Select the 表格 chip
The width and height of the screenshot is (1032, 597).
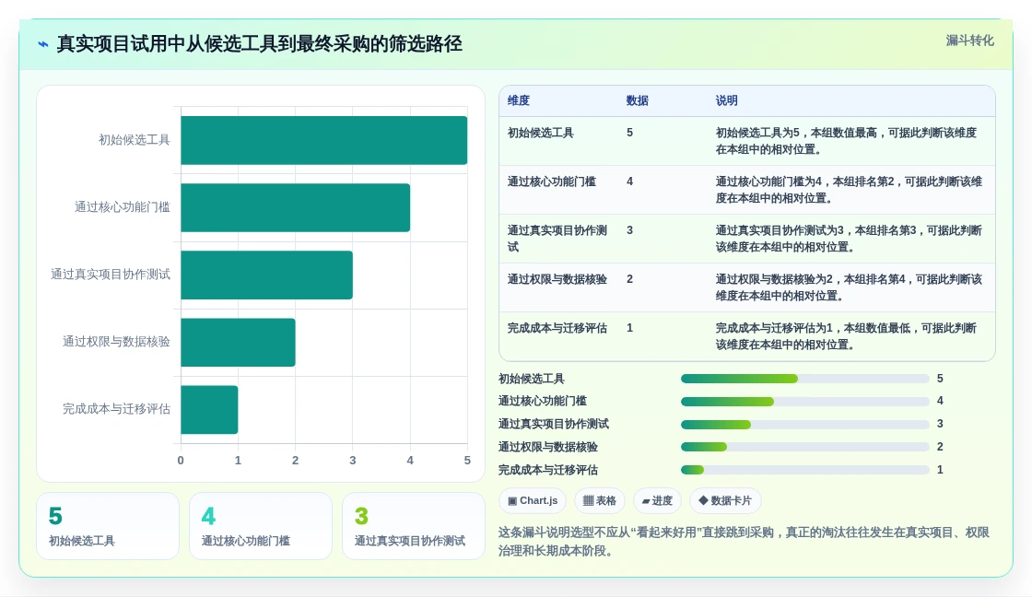coord(600,501)
